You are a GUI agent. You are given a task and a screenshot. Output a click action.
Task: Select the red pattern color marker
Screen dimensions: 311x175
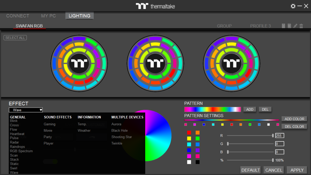pos(231,125)
